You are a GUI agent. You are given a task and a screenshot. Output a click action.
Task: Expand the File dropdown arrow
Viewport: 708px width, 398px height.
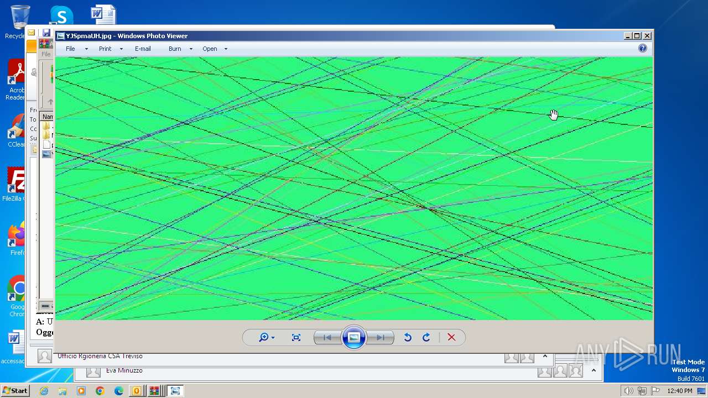click(86, 49)
